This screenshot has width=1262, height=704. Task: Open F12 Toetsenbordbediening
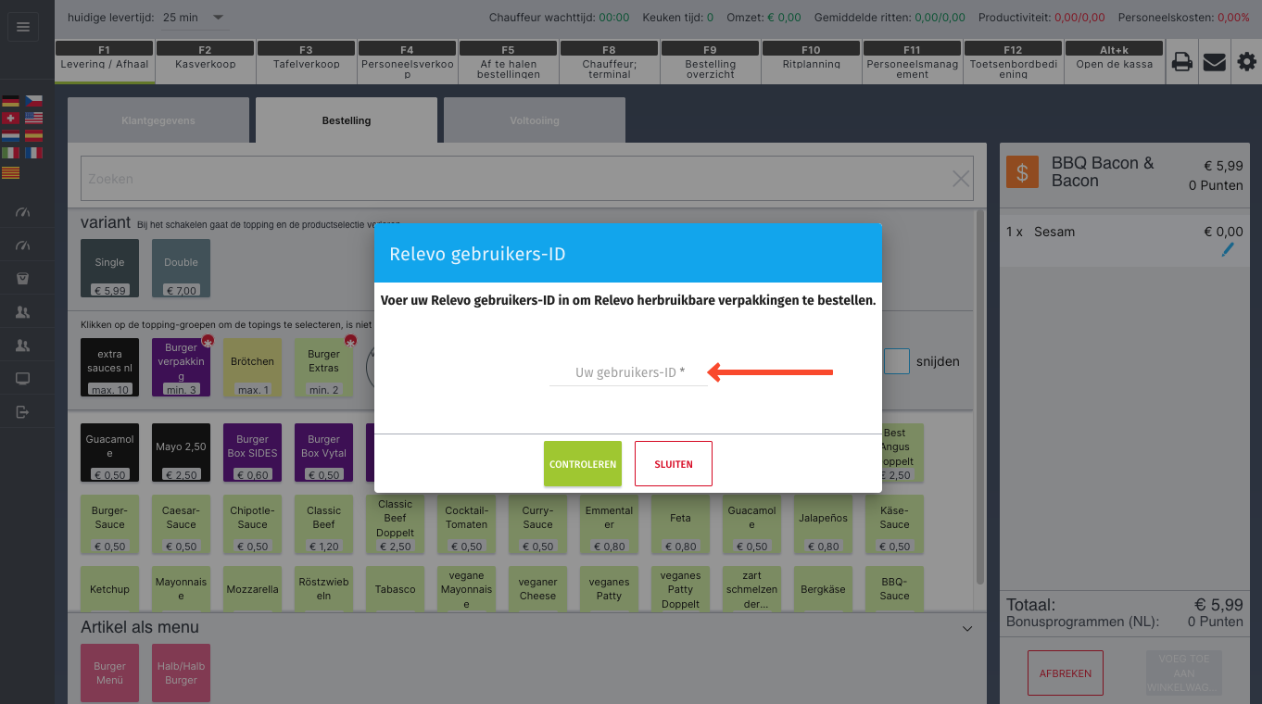(x=1013, y=62)
